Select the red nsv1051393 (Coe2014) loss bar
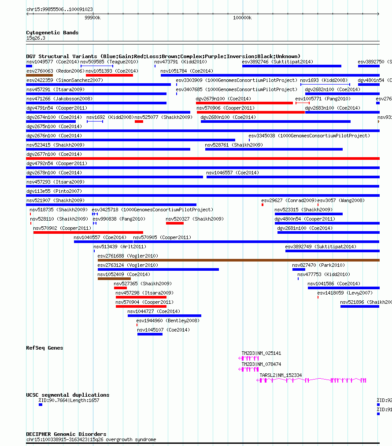Image resolution: width=392 pixels, height=446 pixels. pyautogui.click(x=109, y=75)
